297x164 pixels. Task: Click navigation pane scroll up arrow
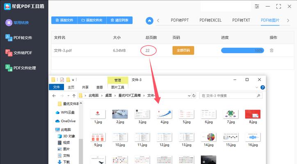[x=81, y=103]
